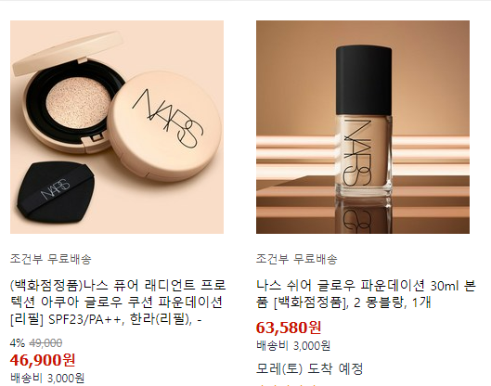
Task: Click the 63,580원 price
Action: pos(289,328)
